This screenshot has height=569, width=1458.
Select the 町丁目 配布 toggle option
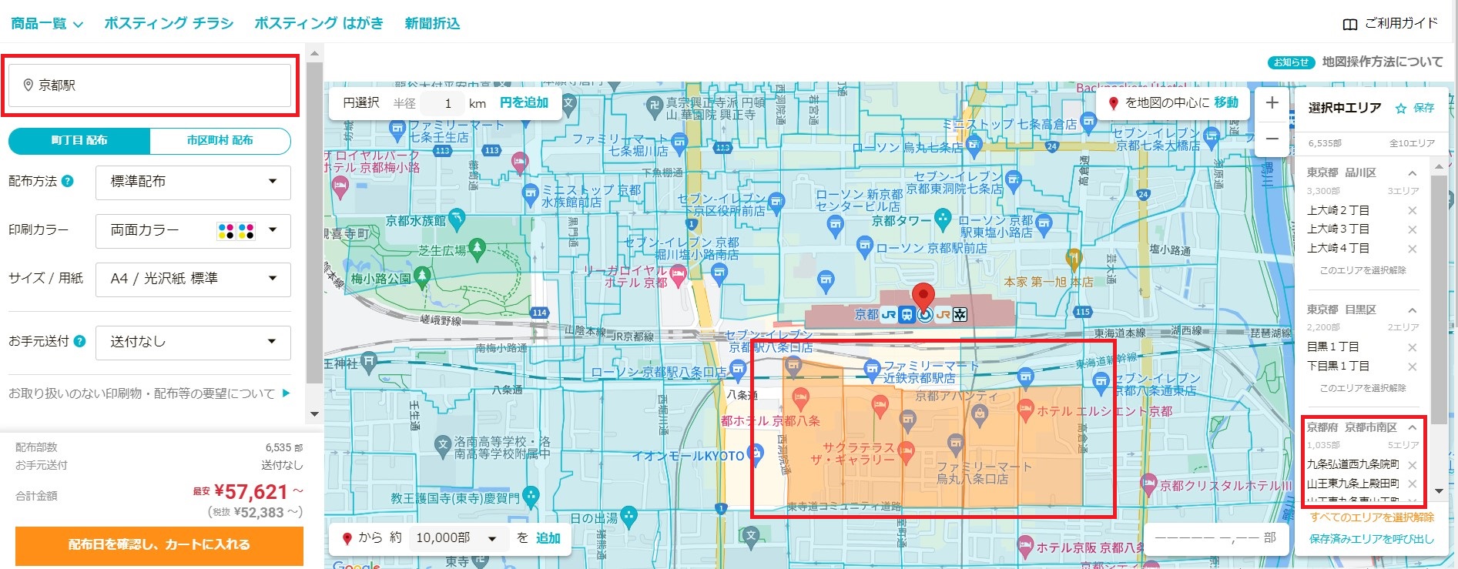(x=79, y=141)
